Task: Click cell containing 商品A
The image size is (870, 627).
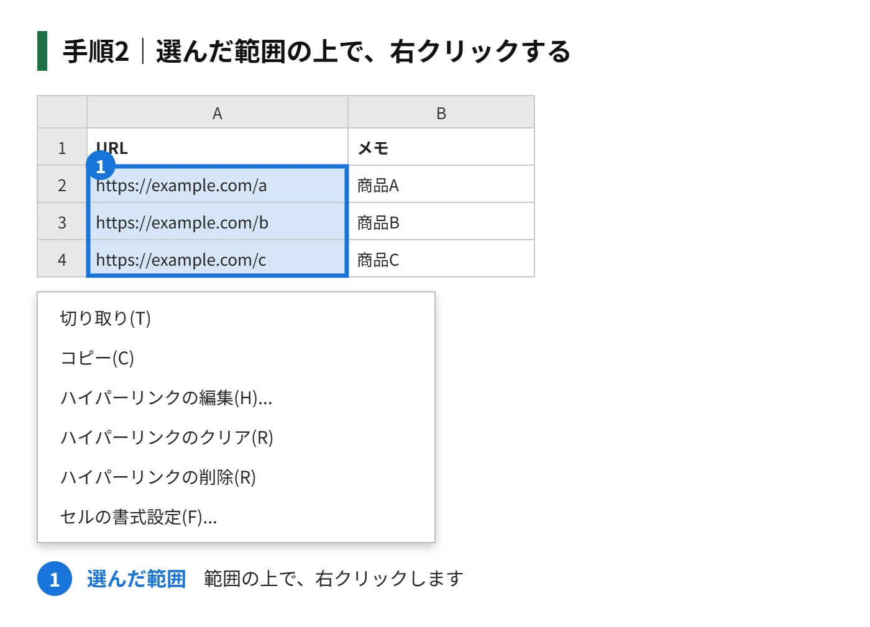Action: (441, 184)
